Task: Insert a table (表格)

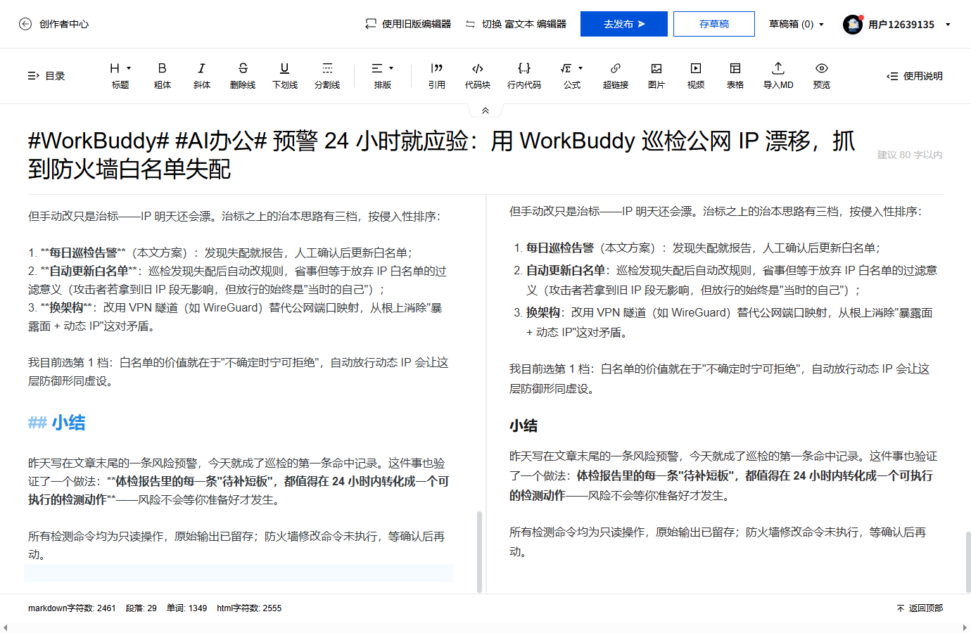Action: point(735,75)
